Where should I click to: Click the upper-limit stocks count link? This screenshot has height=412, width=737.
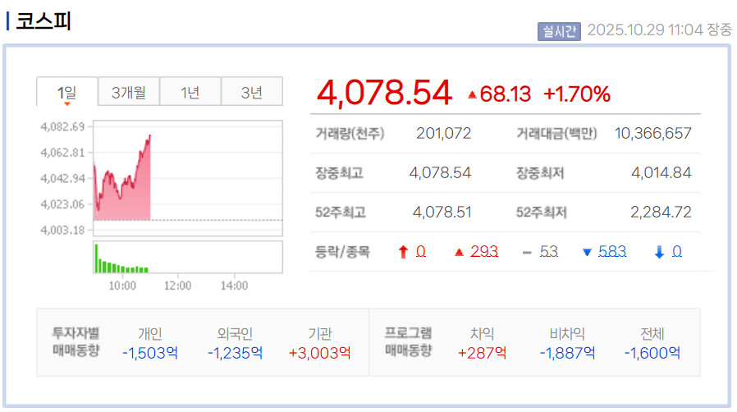(421, 252)
